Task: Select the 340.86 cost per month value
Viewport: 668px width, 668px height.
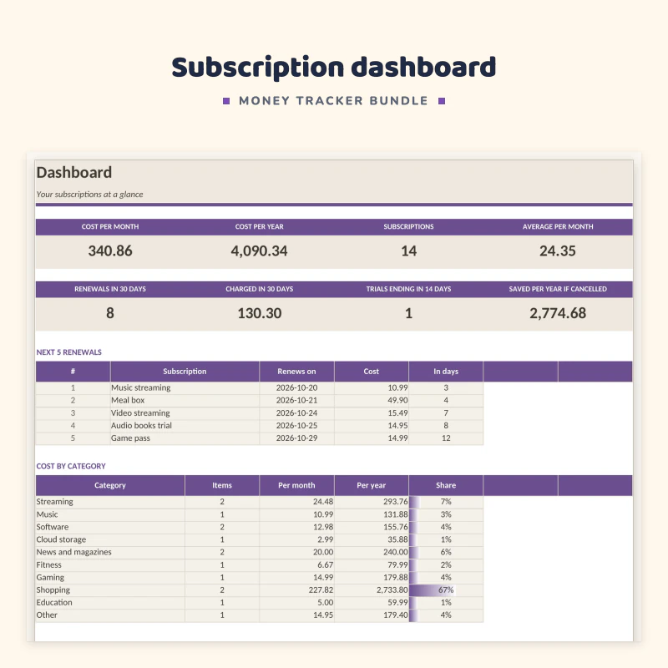Action: [x=110, y=251]
